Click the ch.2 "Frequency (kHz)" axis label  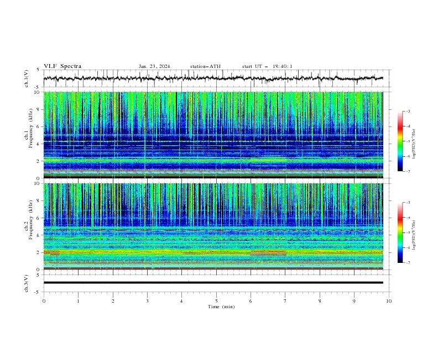tap(30, 219)
